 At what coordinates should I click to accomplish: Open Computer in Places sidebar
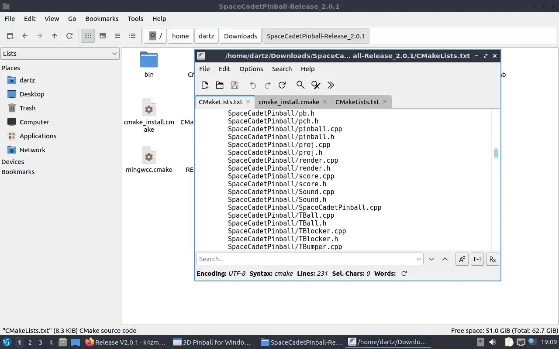tap(34, 122)
